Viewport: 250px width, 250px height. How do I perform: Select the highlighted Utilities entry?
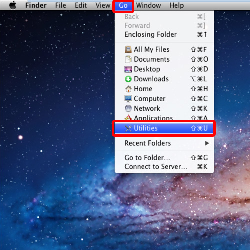click(164, 128)
